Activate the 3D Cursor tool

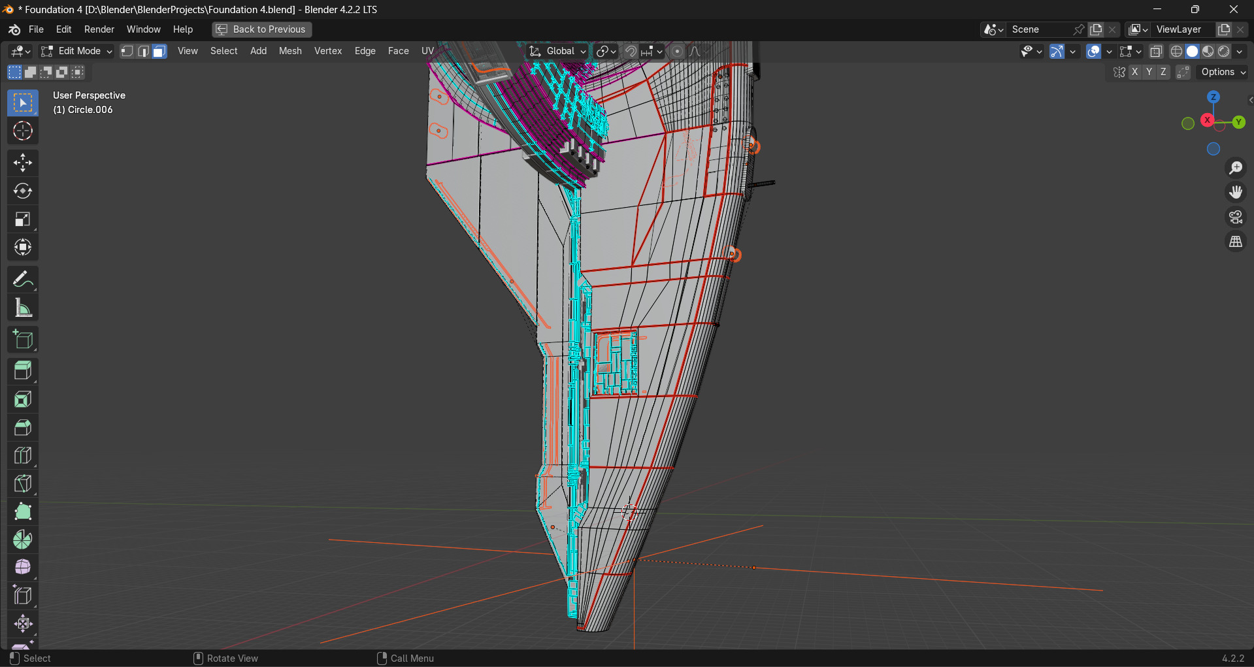tap(23, 131)
